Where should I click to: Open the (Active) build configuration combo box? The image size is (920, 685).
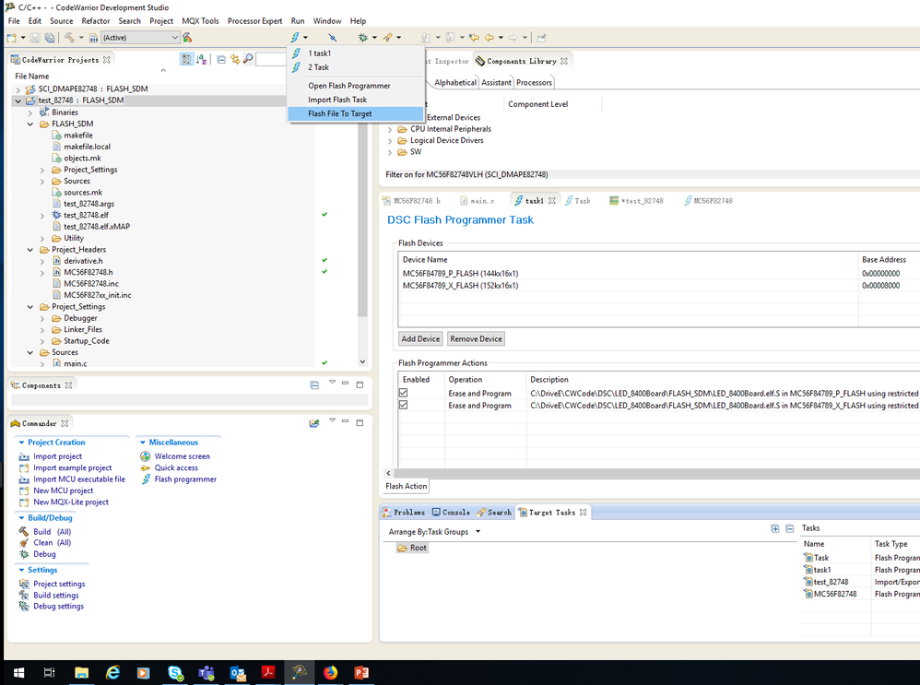click(x=140, y=38)
